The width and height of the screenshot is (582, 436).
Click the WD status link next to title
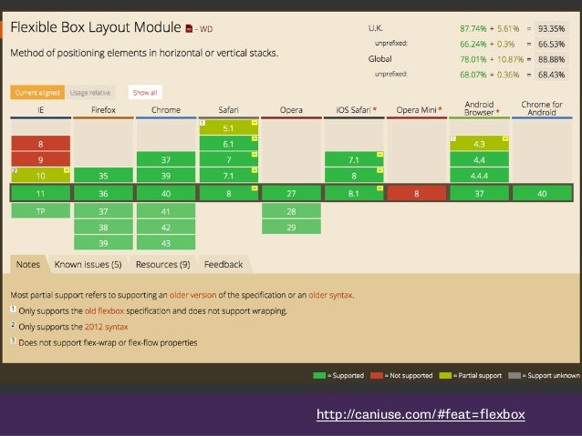pos(206,29)
